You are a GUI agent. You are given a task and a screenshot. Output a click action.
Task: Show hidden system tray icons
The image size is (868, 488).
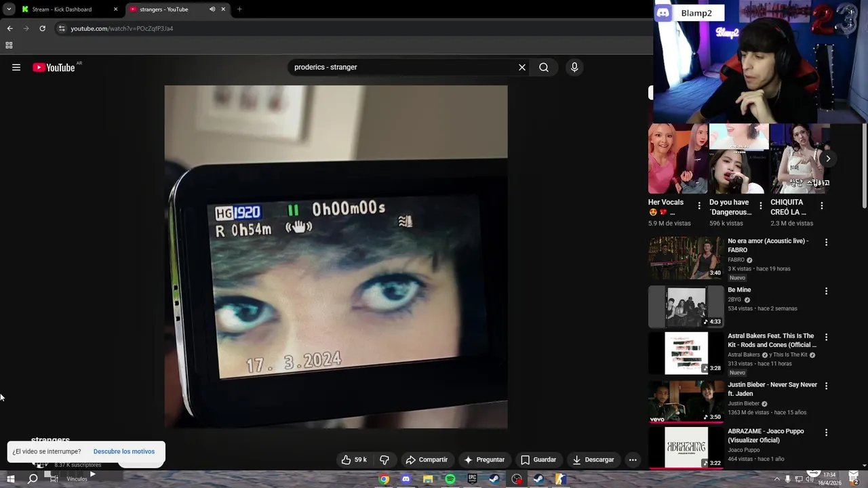point(776,479)
